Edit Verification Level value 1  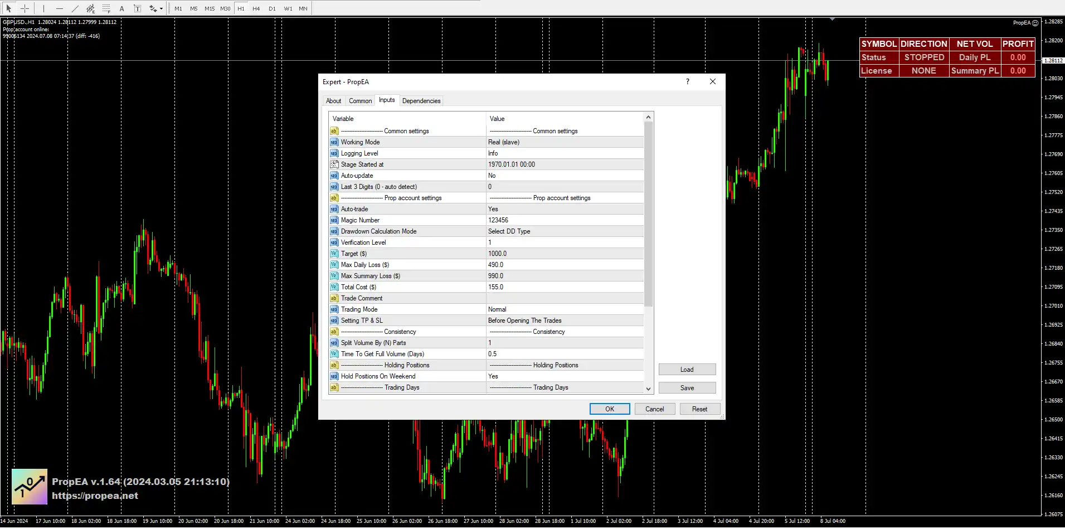click(565, 242)
